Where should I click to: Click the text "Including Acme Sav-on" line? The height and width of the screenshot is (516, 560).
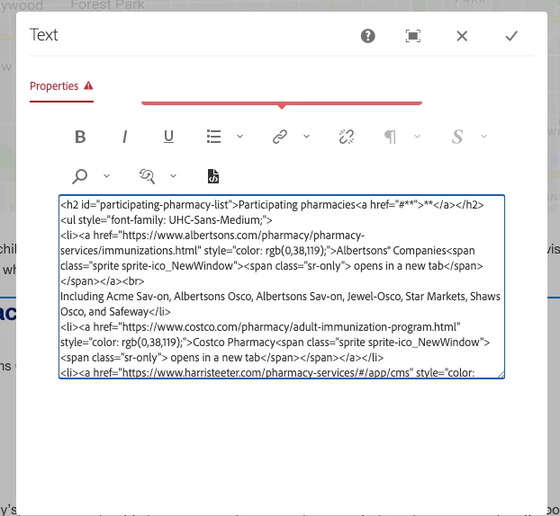[115, 297]
